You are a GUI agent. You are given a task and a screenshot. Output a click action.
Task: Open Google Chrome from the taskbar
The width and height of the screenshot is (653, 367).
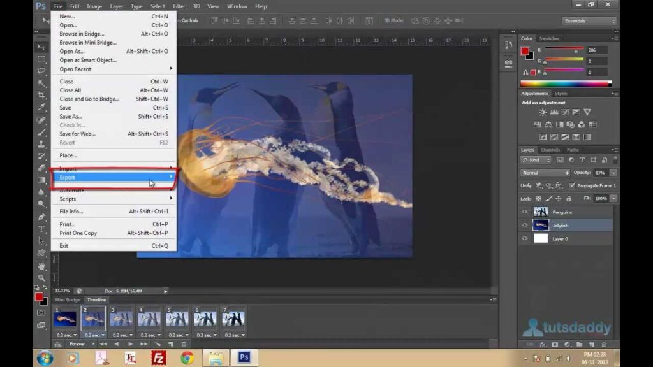[187, 357]
